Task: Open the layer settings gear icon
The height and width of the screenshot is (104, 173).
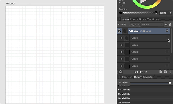Action: tap(166, 24)
